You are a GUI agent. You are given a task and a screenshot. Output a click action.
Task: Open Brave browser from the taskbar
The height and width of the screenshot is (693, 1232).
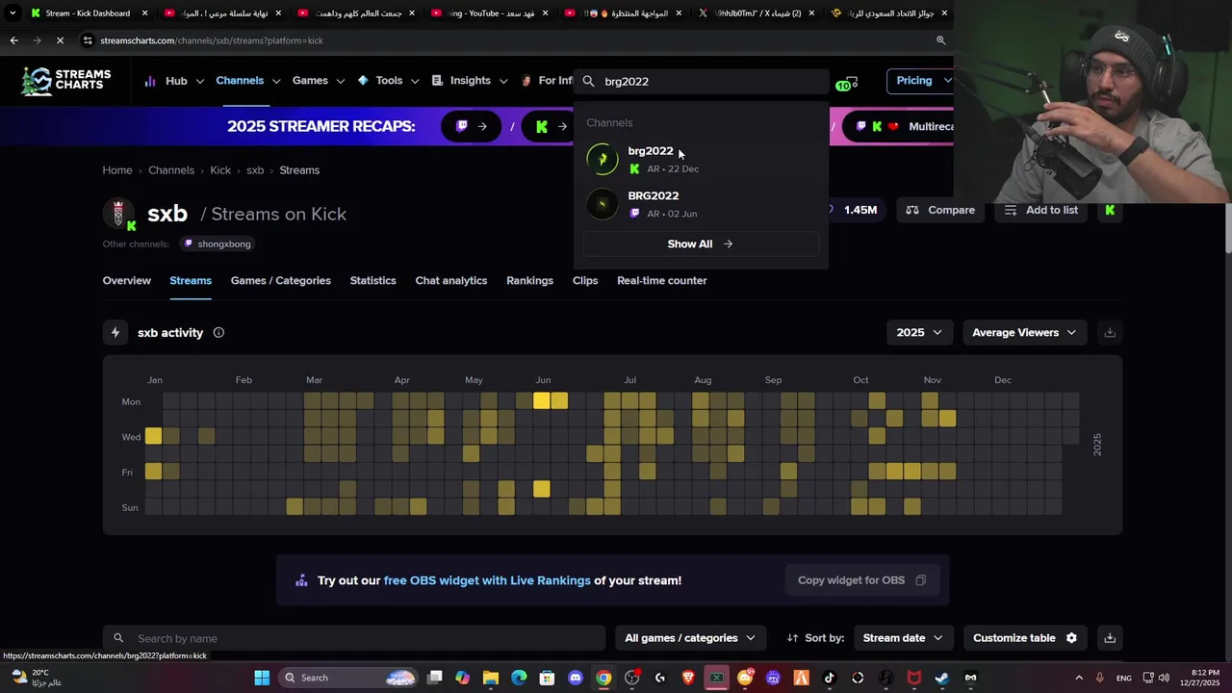[688, 678]
